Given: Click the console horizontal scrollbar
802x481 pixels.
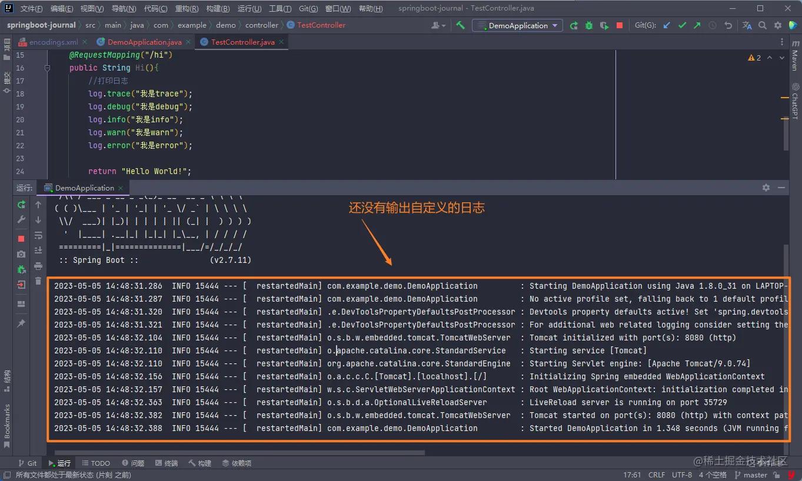Looking at the screenshot, I should 235,453.
